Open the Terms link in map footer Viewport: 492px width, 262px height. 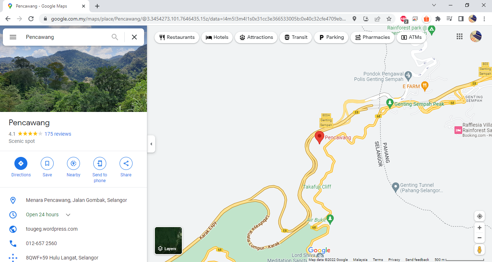(378, 259)
